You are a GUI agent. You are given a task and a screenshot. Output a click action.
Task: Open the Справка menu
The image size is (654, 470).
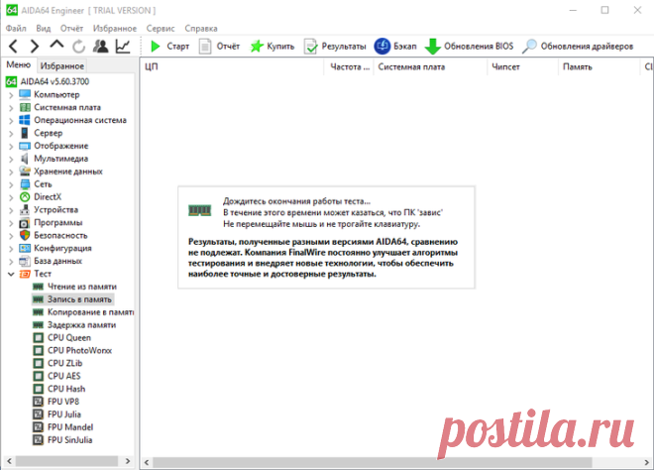pyautogui.click(x=201, y=29)
